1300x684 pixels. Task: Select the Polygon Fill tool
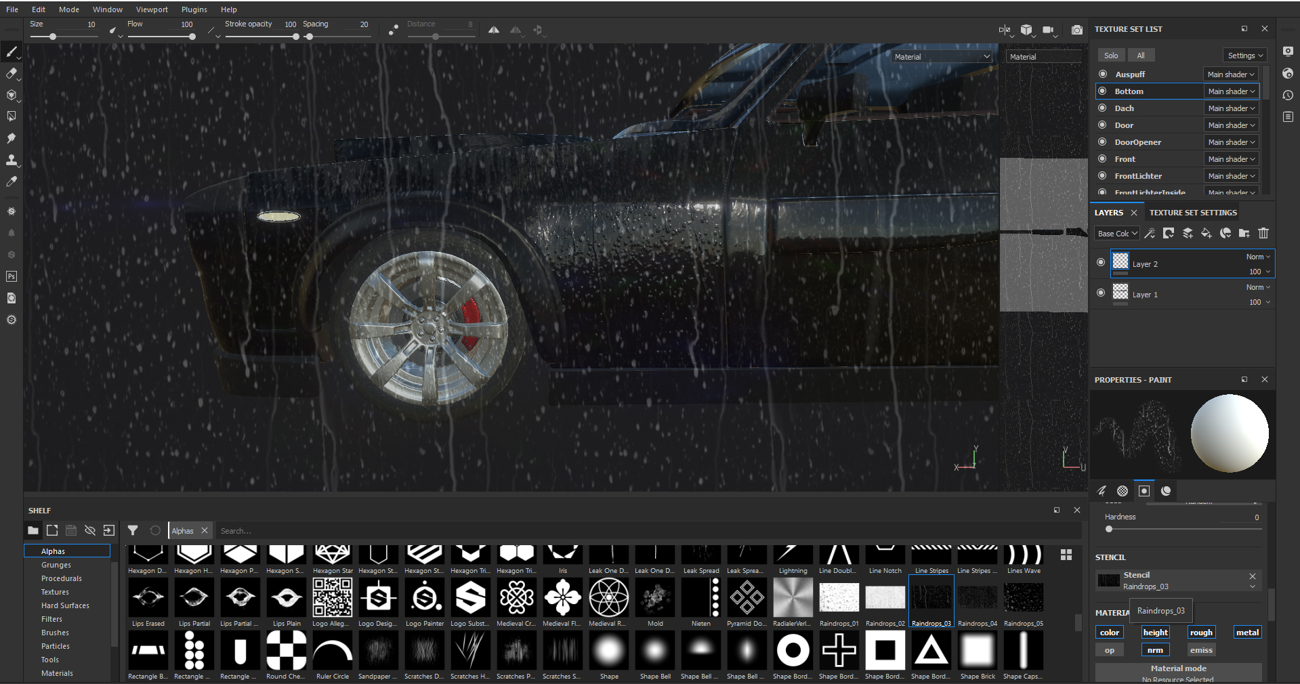12,116
